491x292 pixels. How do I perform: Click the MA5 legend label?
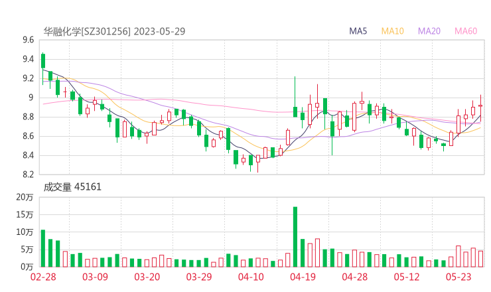[x=358, y=31]
